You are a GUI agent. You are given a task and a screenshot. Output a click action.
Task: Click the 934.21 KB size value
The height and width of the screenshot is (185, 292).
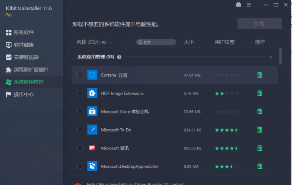pyautogui.click(x=193, y=130)
